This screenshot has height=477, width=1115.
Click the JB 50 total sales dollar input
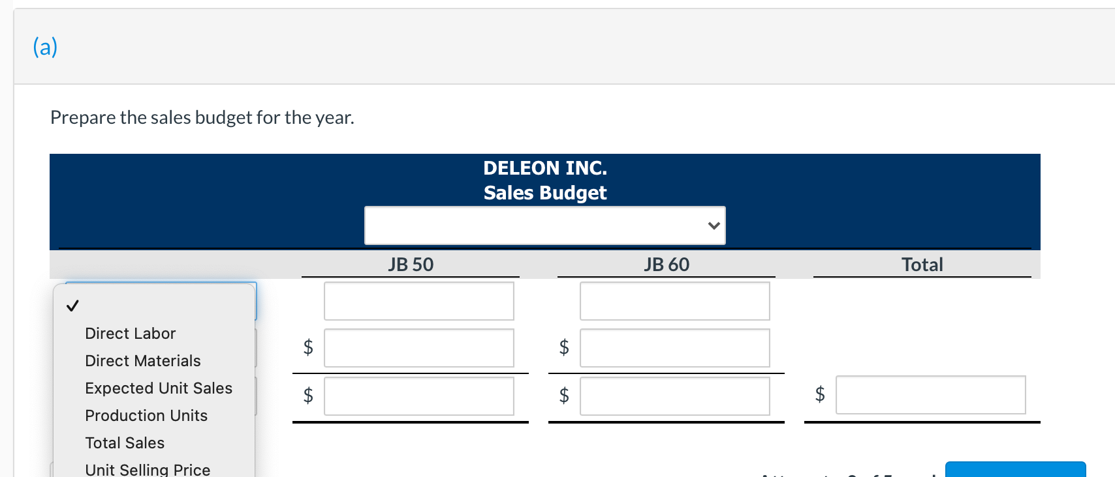tap(418, 396)
